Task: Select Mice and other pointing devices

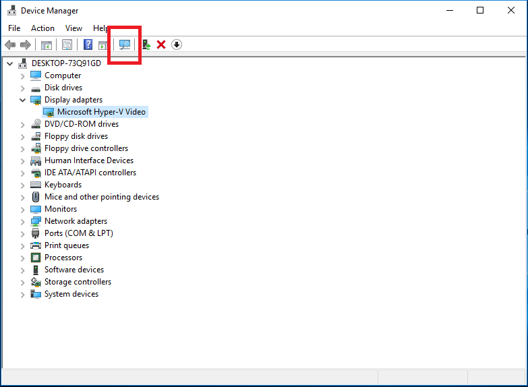Action: 102,197
